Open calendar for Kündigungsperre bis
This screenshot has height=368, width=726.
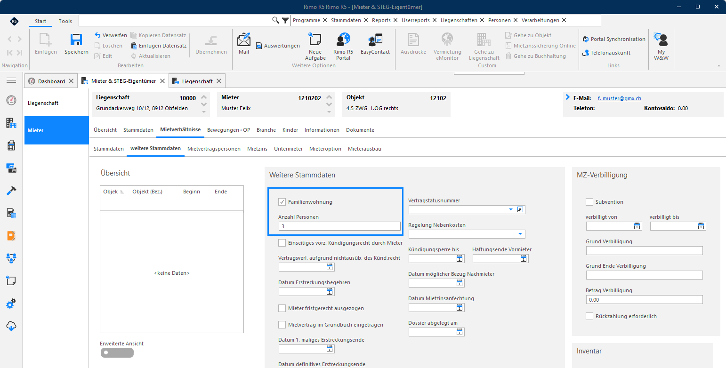pyautogui.click(x=459, y=259)
